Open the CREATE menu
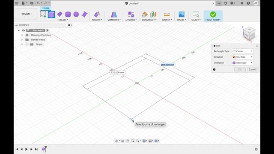This screenshot has height=154, width=274. click(63, 20)
